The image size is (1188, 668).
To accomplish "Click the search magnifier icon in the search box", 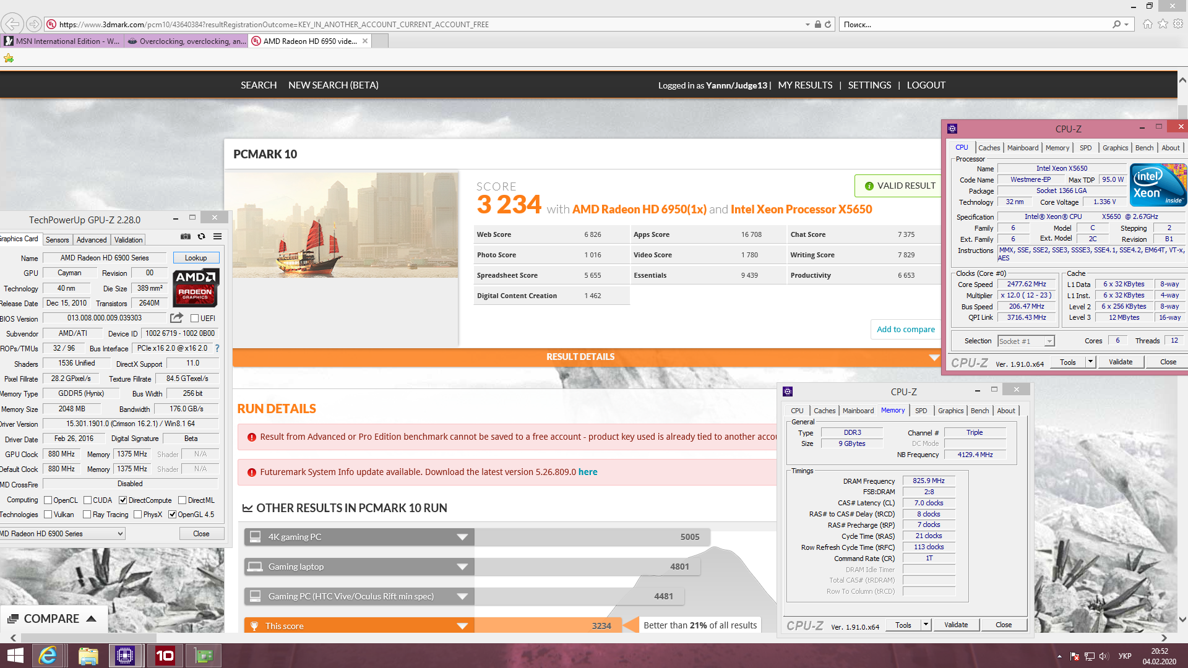I will (1116, 24).
